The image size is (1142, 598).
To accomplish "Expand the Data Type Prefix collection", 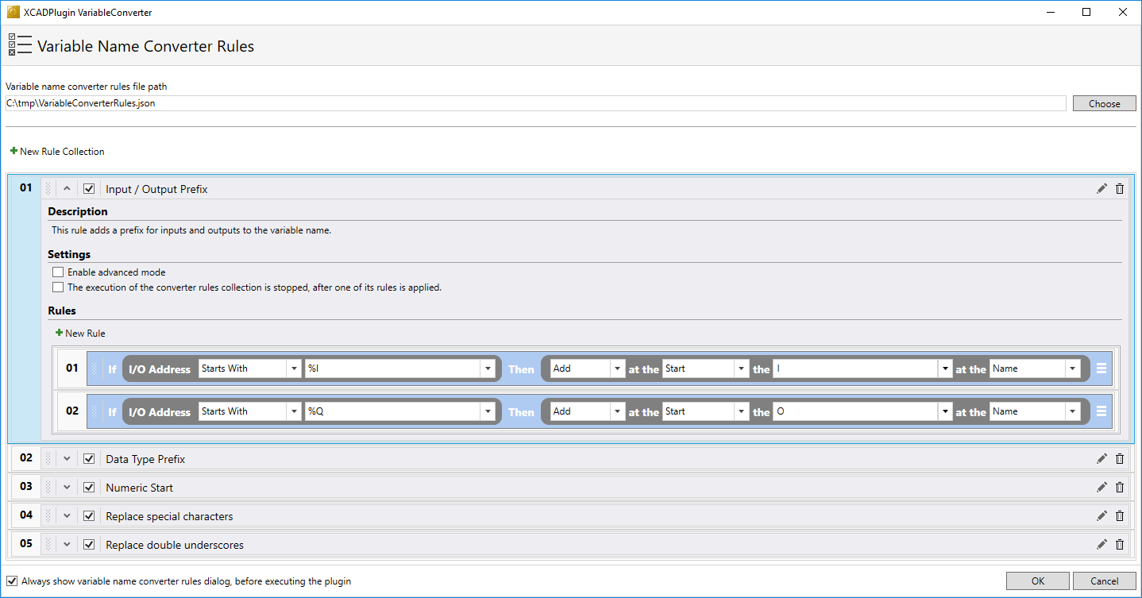I will point(67,459).
